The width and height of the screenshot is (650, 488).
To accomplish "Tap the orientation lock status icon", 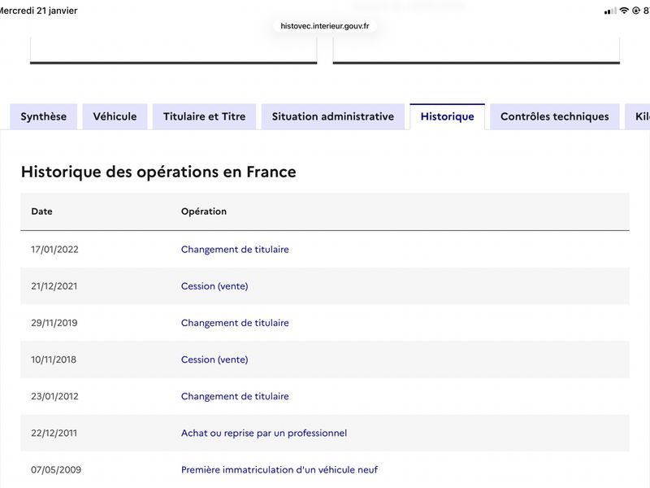I will [636, 11].
